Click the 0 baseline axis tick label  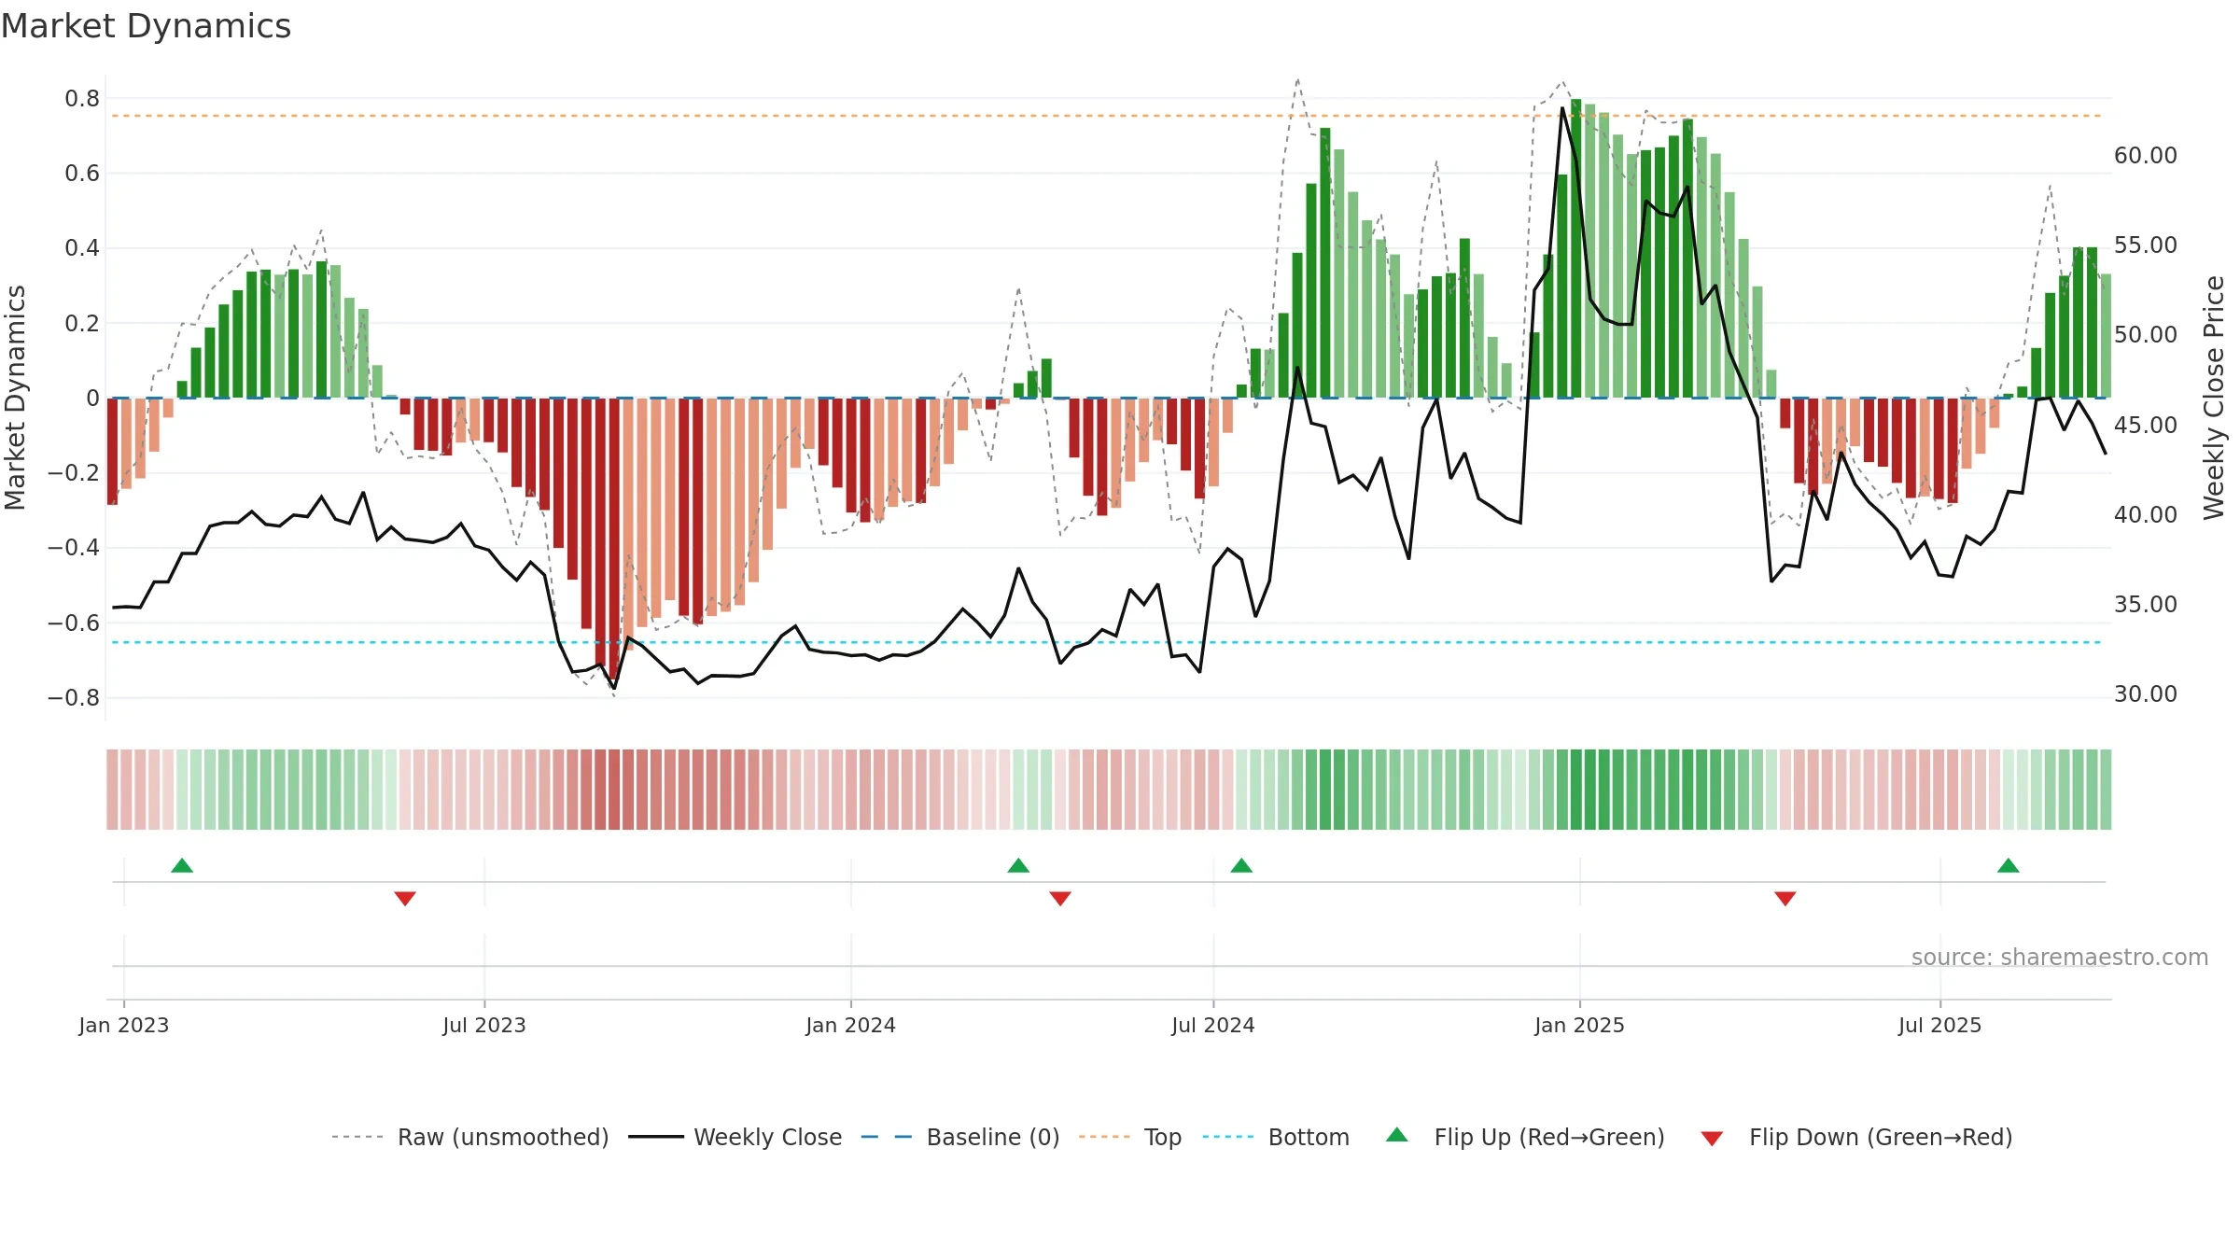pyautogui.click(x=92, y=399)
